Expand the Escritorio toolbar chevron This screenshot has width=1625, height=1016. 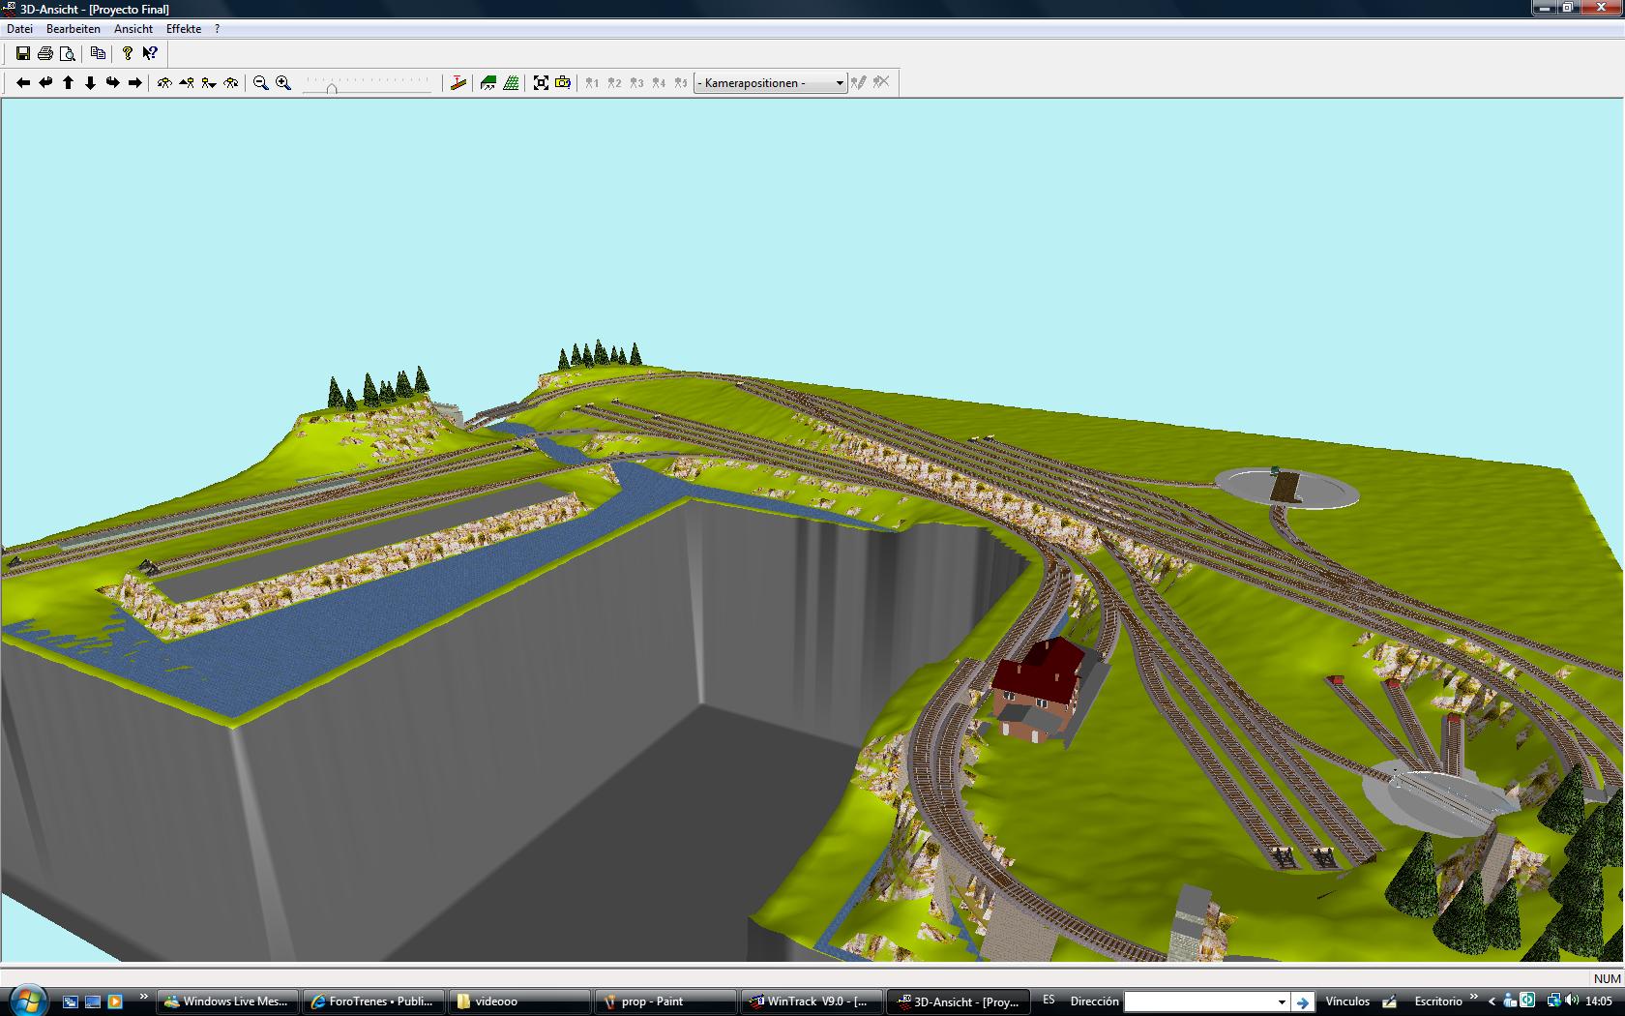pos(1474,997)
